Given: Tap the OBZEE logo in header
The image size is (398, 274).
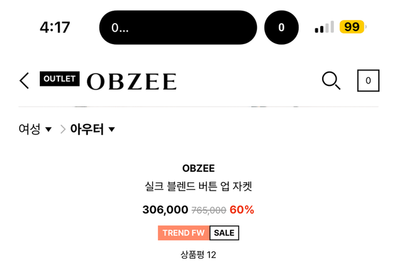Looking at the screenshot, I should (131, 82).
